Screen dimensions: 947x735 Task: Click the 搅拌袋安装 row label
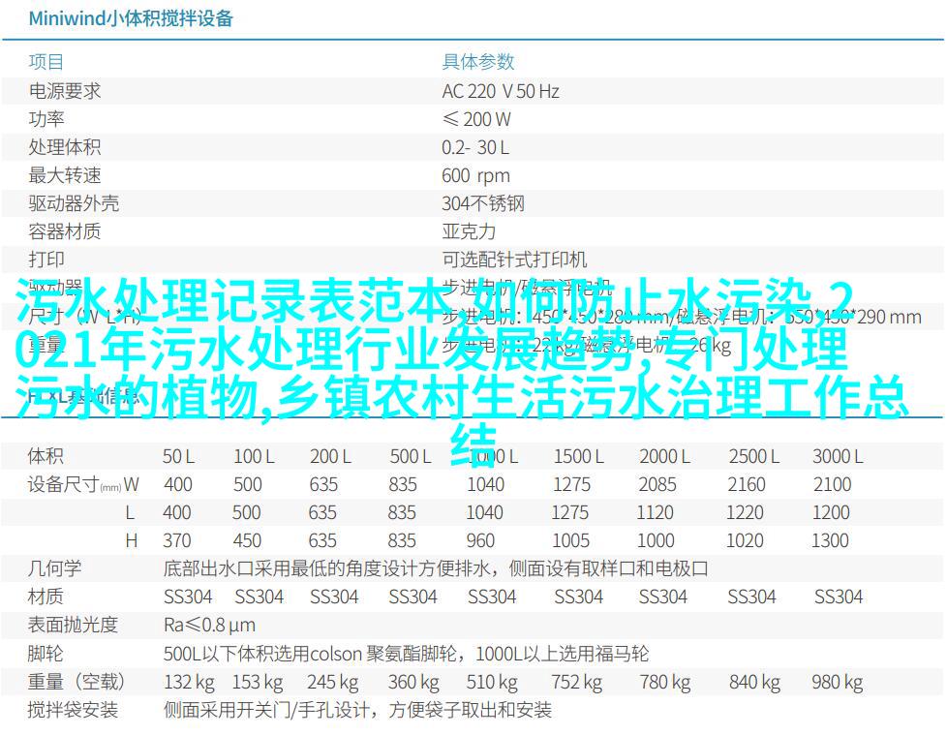(x=73, y=710)
